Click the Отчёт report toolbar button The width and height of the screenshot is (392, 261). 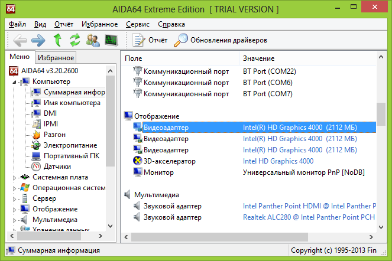pyautogui.click(x=150, y=40)
